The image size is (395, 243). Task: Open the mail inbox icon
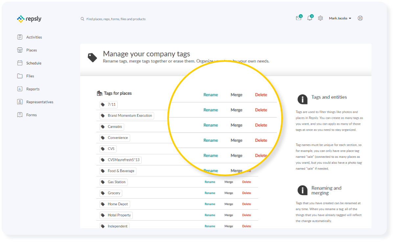pyautogui.click(x=298, y=18)
